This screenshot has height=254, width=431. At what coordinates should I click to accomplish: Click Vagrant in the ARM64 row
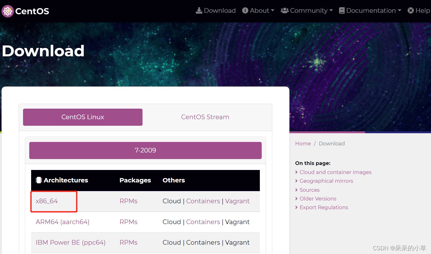pyautogui.click(x=237, y=222)
